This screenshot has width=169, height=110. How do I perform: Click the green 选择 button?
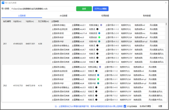84,9
